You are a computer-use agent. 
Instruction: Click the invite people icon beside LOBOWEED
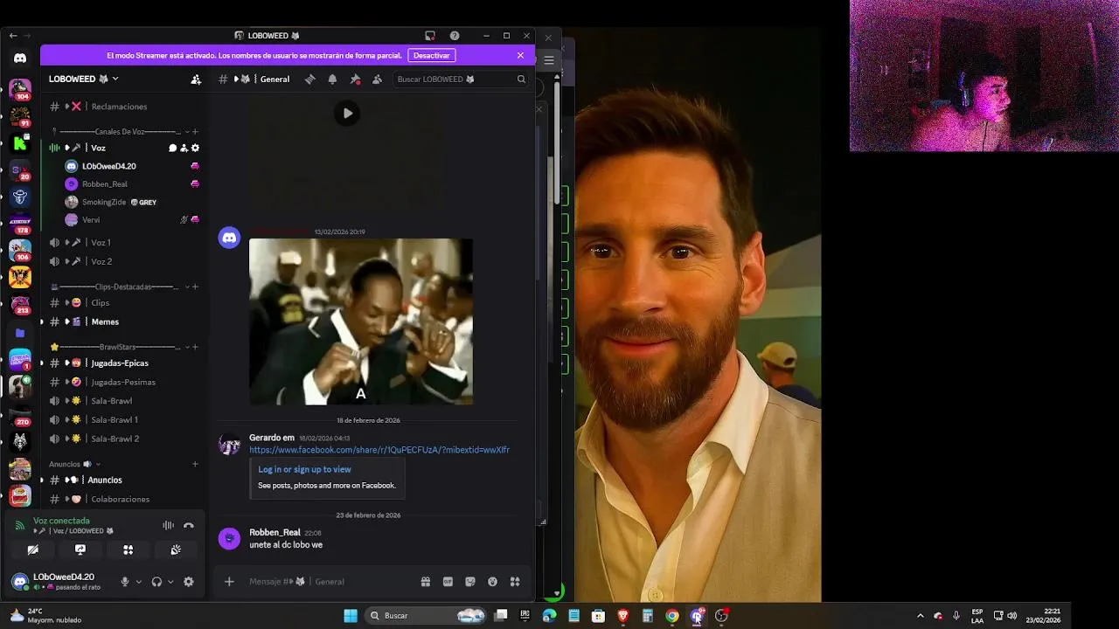(x=196, y=79)
